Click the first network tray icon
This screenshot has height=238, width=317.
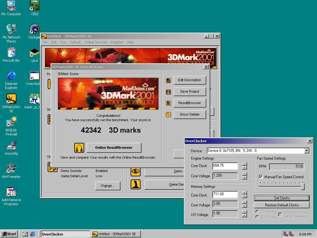(285, 234)
